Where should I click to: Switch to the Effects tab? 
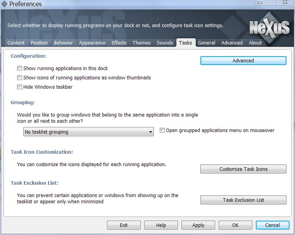[x=119, y=43]
